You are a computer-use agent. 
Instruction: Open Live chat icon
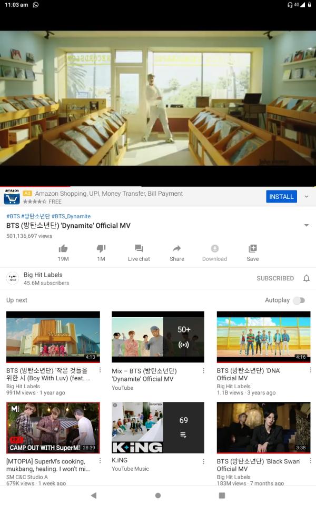(x=139, y=248)
